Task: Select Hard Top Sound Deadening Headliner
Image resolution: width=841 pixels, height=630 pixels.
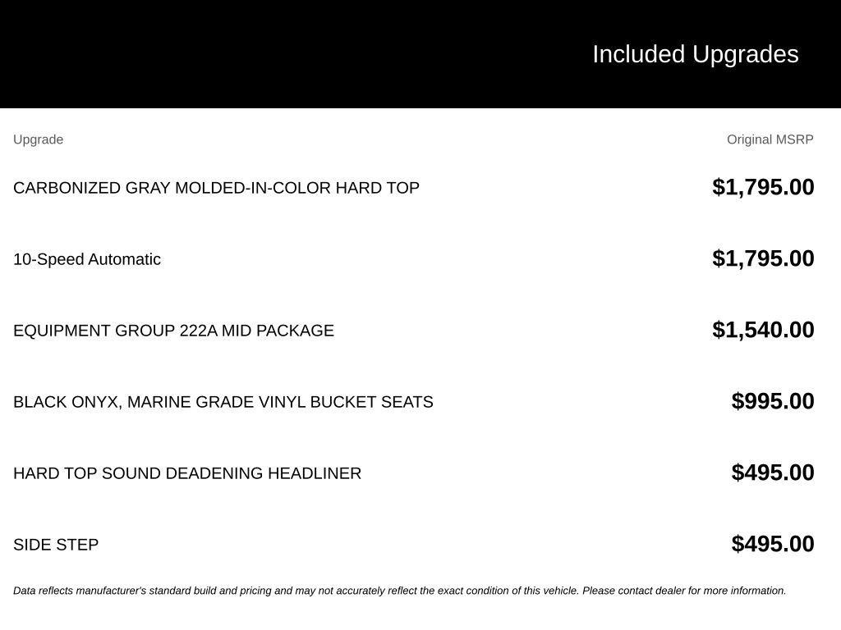Action: point(187,473)
